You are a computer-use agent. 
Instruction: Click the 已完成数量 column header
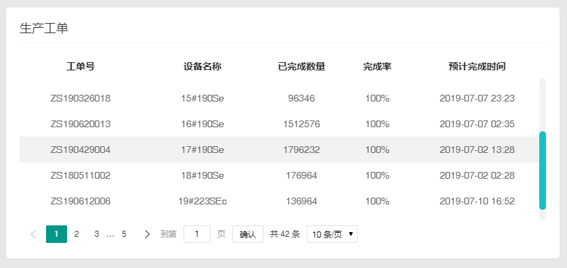pos(301,67)
